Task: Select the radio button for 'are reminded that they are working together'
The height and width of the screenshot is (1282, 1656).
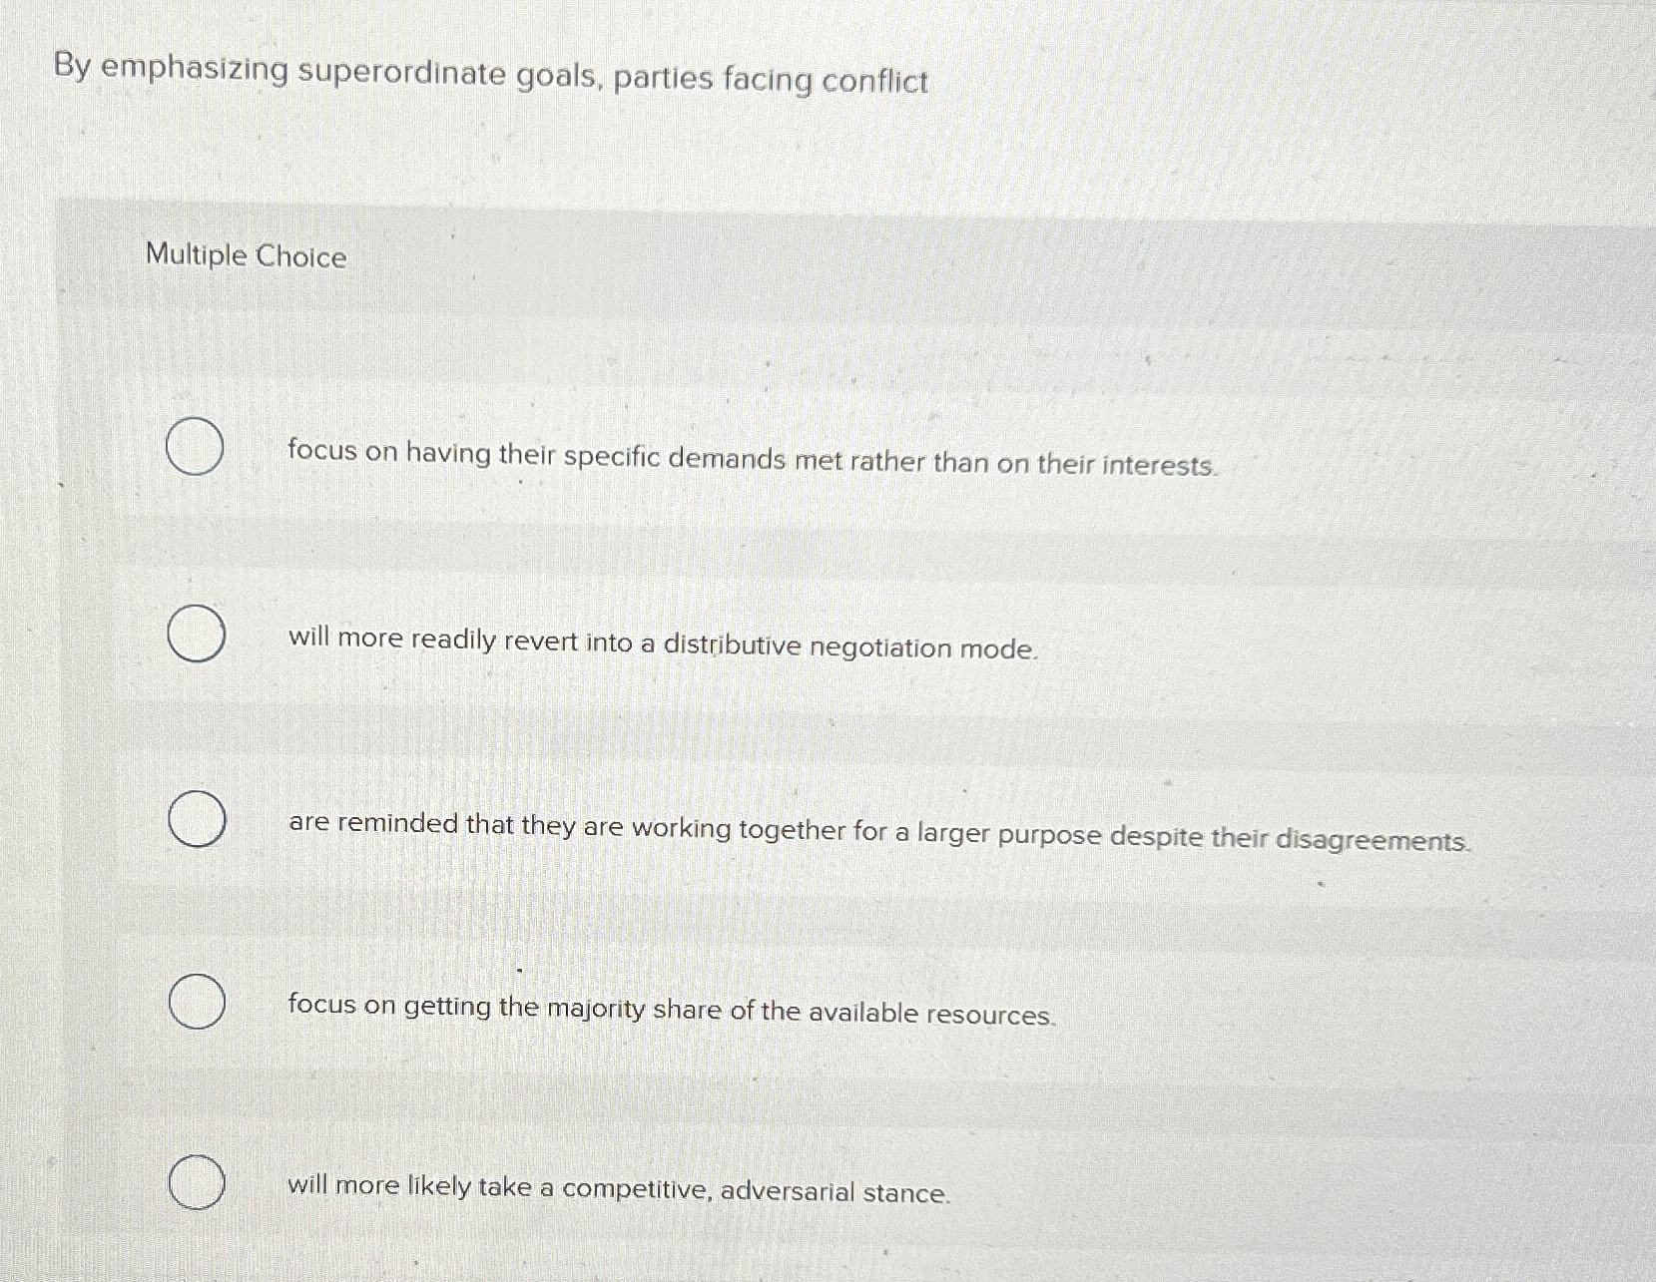Action: pyautogui.click(x=197, y=819)
